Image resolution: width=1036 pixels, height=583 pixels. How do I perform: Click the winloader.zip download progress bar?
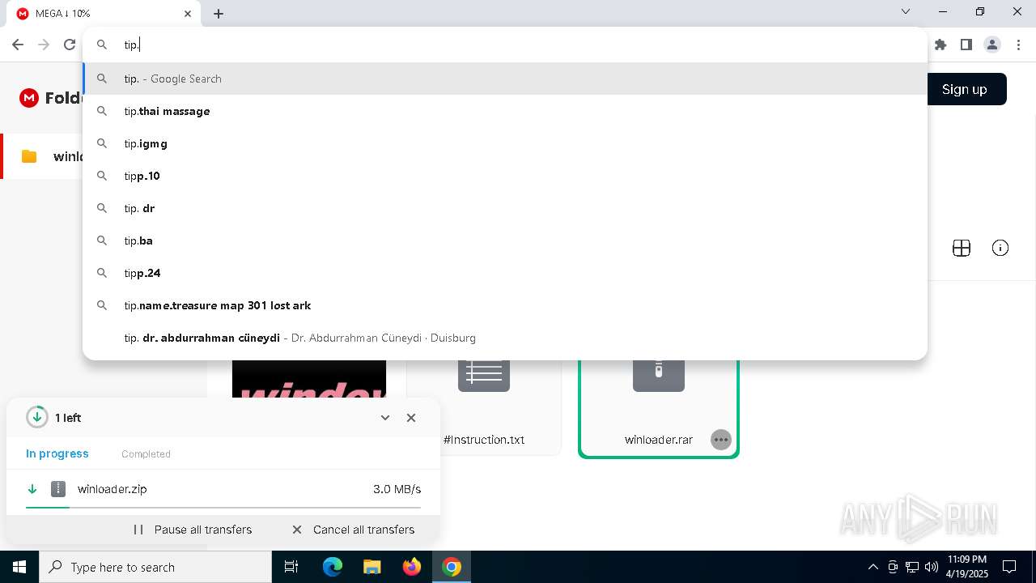click(x=223, y=507)
